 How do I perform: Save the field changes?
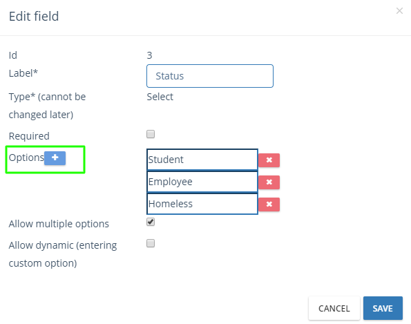(383, 308)
